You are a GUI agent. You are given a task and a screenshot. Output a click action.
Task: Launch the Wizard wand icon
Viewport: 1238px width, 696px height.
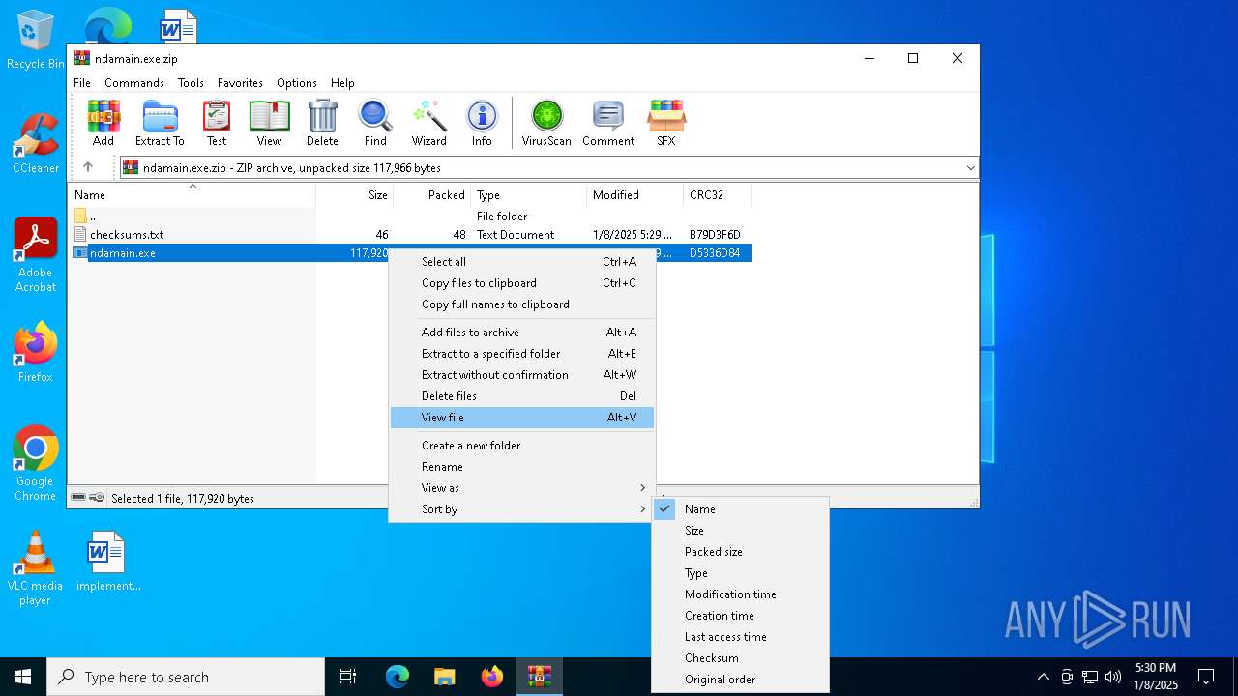428,124
